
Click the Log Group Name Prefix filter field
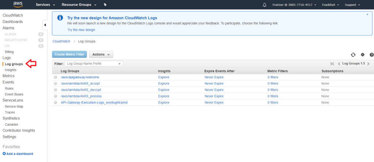pyautogui.click(x=91, y=64)
